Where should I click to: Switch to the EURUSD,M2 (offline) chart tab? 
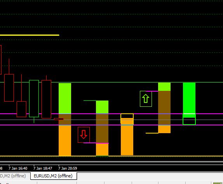[x=53, y=176]
